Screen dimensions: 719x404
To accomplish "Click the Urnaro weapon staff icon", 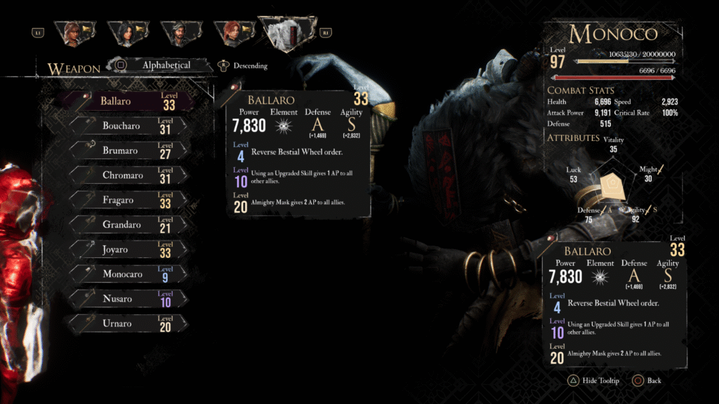I will pos(87,323).
